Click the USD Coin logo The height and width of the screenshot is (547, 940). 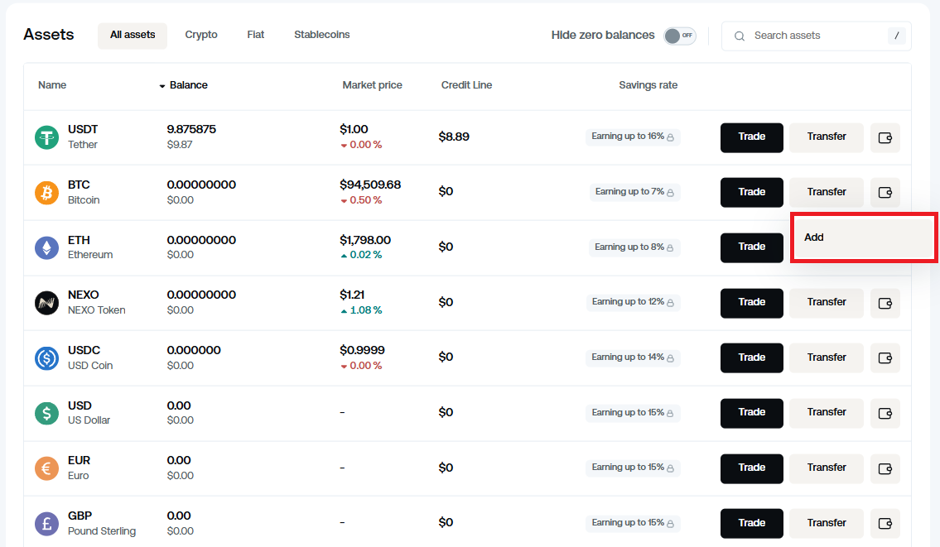coord(46,358)
